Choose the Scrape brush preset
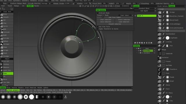This screenshot has height=104, width=186. pos(172,12)
